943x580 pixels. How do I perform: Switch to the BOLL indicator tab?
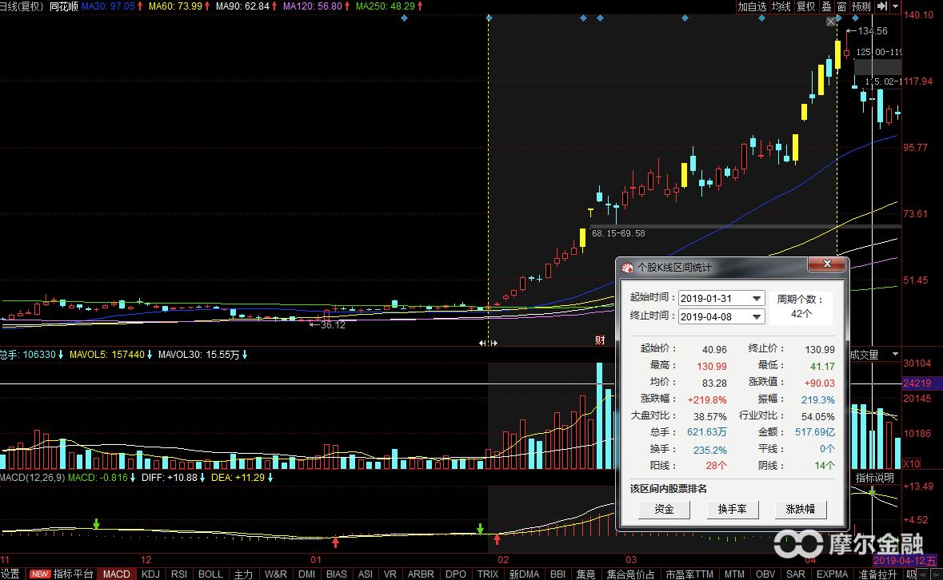point(210,574)
